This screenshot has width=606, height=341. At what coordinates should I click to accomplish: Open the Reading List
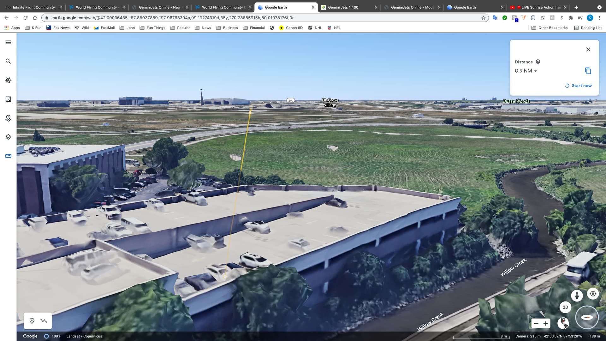588,28
